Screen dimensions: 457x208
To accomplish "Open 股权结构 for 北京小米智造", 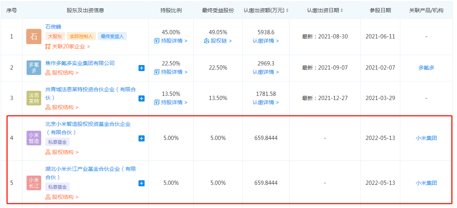I will (x=62, y=152).
